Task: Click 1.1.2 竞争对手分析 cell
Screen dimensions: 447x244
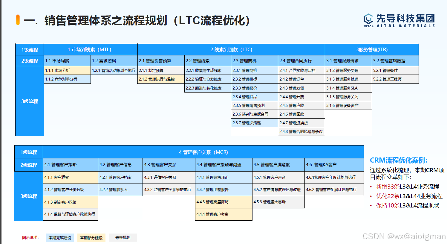Action: point(67,79)
